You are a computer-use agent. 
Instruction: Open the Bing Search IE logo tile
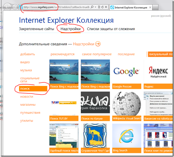(x=127, y=136)
